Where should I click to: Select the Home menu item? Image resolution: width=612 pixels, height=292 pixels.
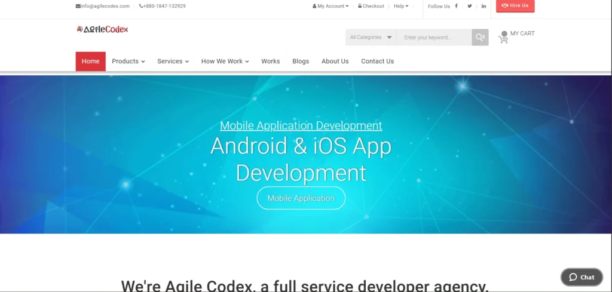(x=91, y=62)
